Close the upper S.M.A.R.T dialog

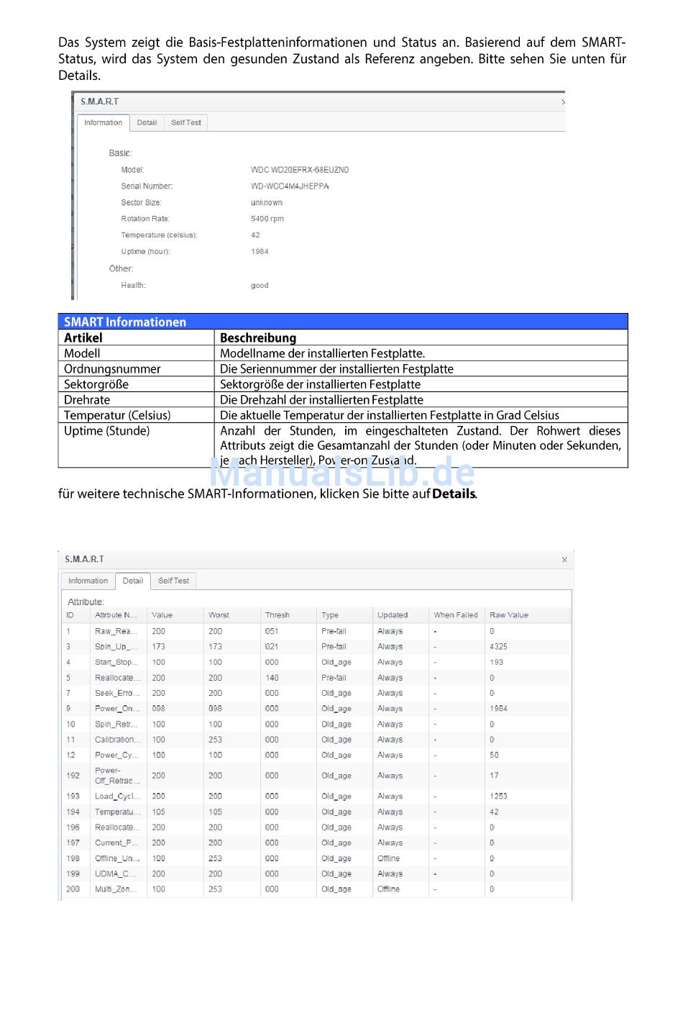coord(563,102)
